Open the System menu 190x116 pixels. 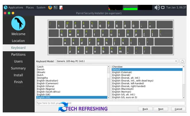pos(41,8)
